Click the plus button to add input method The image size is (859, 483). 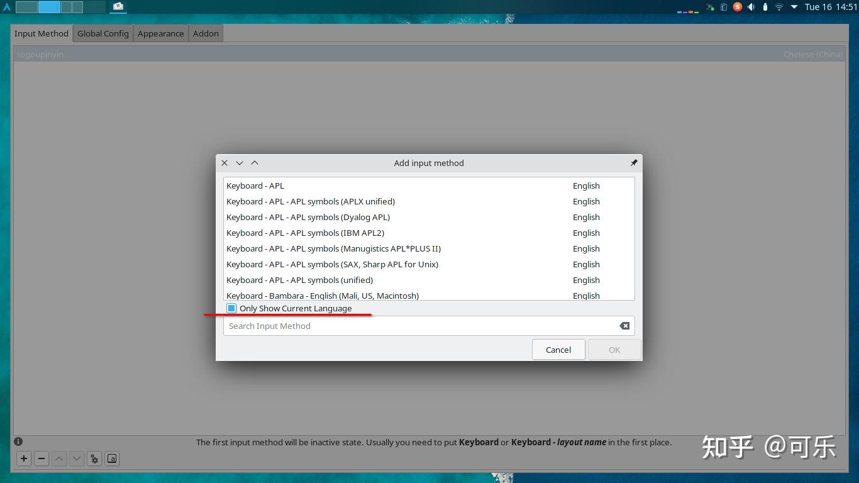(24, 458)
